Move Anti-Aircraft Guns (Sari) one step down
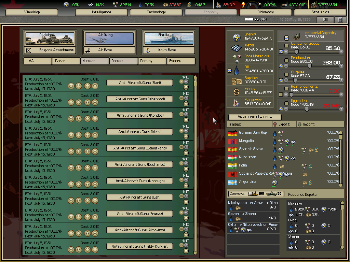The image size is (350, 262). (79, 86)
